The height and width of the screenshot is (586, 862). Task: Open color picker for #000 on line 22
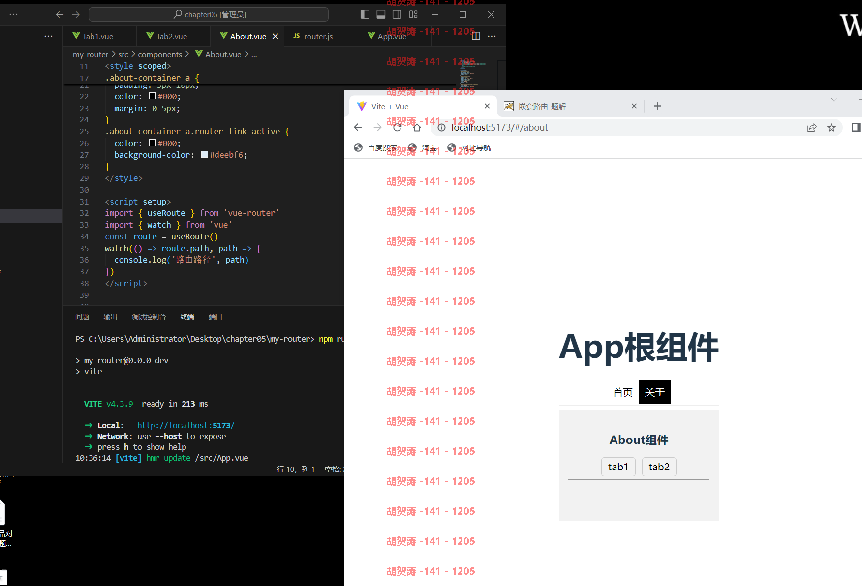pyautogui.click(x=153, y=96)
